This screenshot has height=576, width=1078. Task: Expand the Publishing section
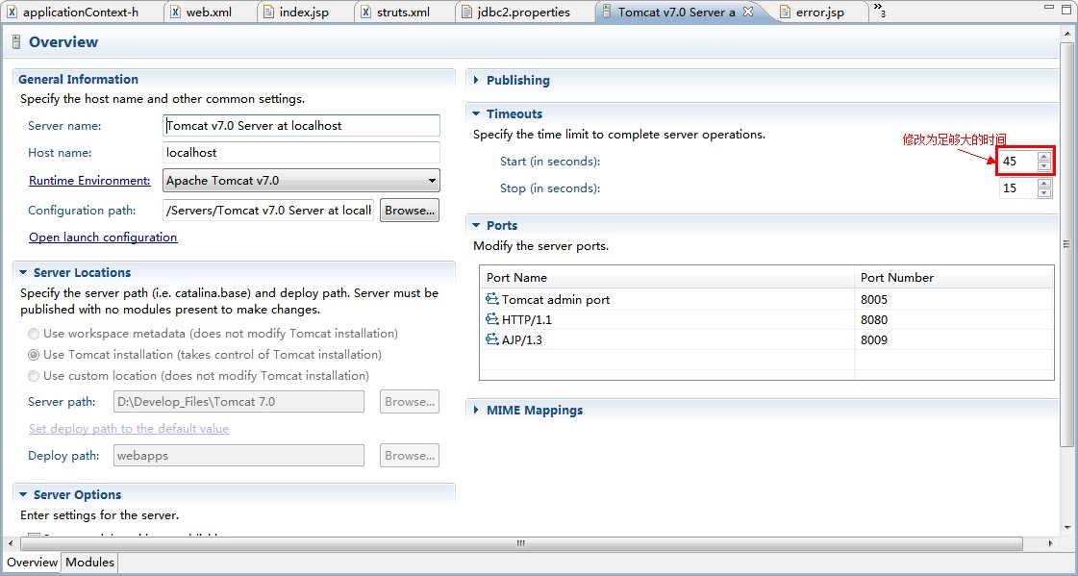[x=476, y=81]
